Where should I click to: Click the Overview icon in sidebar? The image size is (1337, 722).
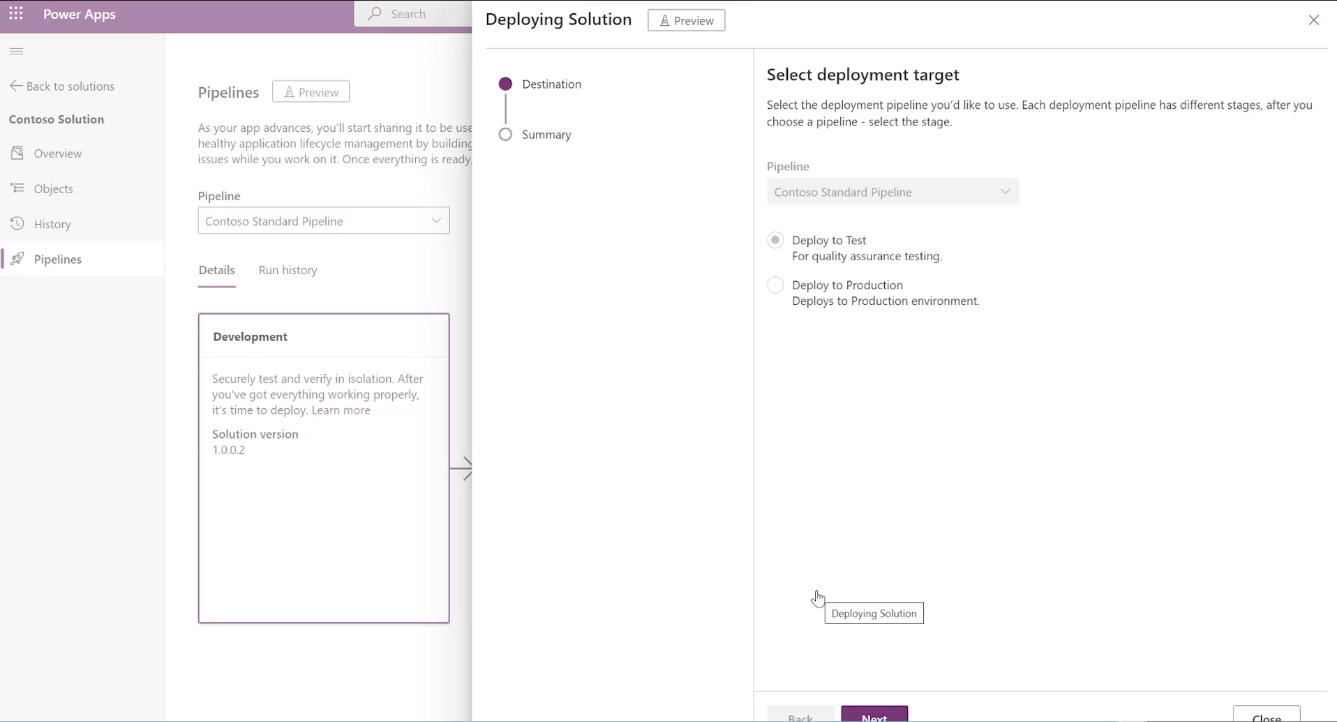point(17,153)
